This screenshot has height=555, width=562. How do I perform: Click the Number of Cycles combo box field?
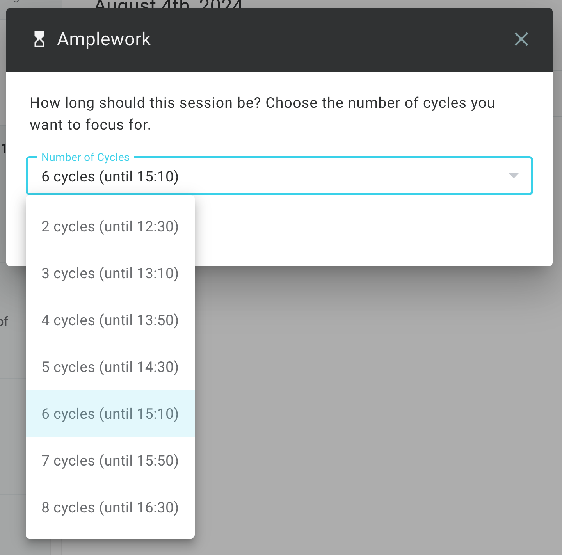tap(273, 176)
